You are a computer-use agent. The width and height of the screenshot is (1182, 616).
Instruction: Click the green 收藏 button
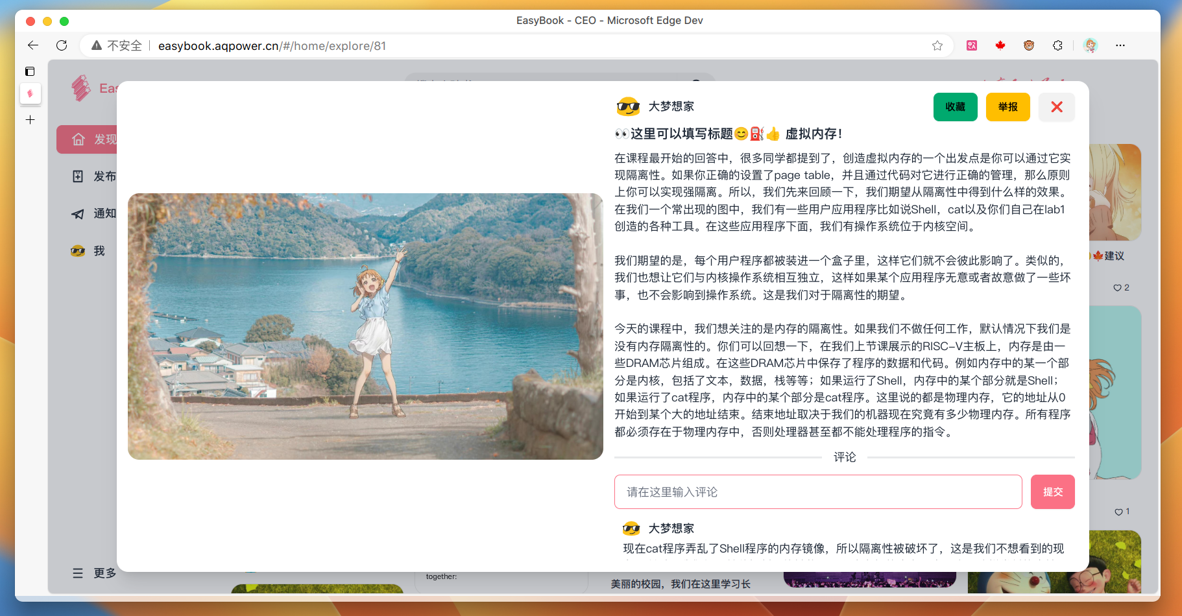955,107
